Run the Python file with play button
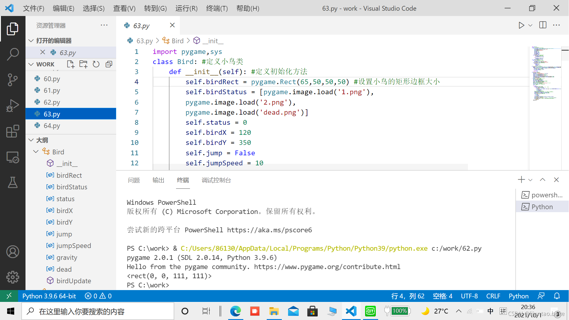Screen dimensions: 569x320 pyautogui.click(x=521, y=25)
